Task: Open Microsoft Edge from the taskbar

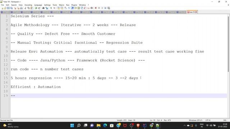Action: point(105,125)
